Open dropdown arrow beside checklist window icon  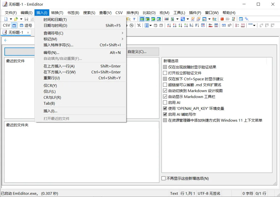pyautogui.click(x=209, y=19)
